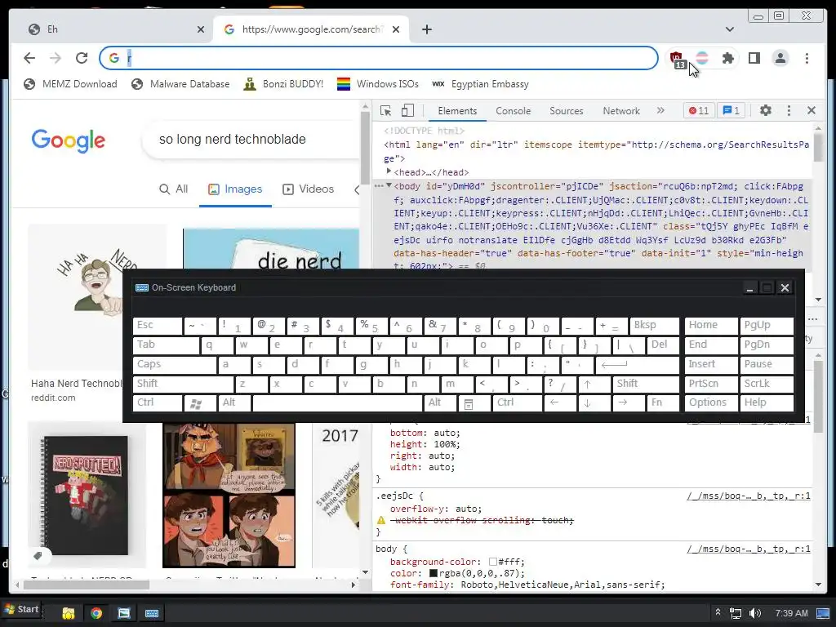Select the Videos search tab
This screenshot has height=627, width=836.
point(308,189)
